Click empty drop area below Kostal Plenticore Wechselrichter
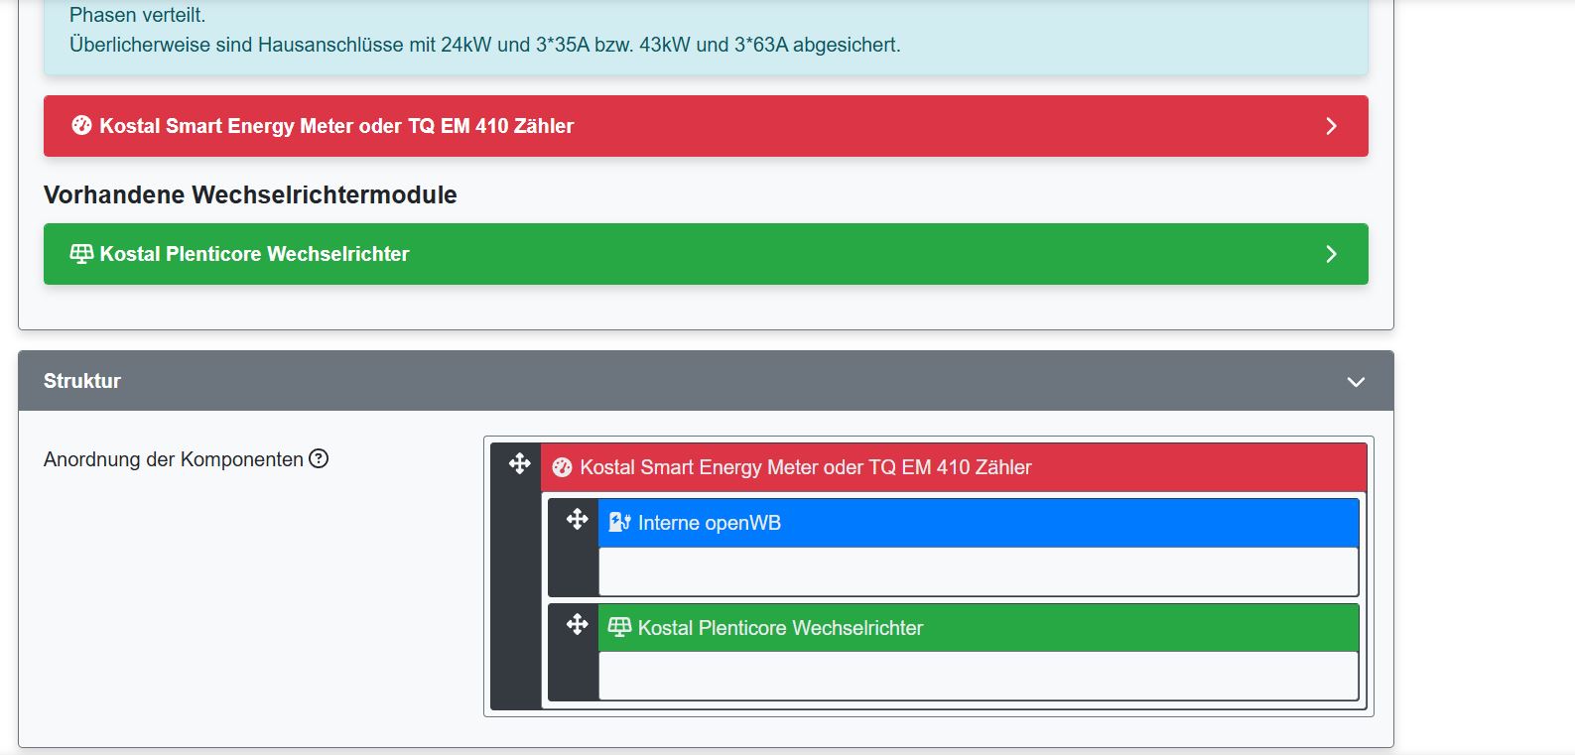 979,676
